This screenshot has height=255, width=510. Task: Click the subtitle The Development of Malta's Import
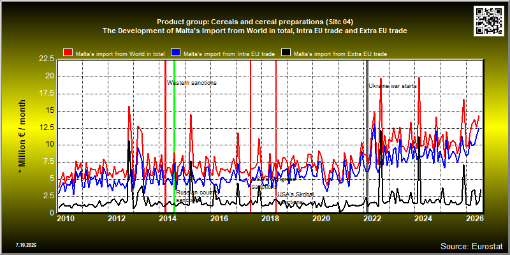point(255,31)
